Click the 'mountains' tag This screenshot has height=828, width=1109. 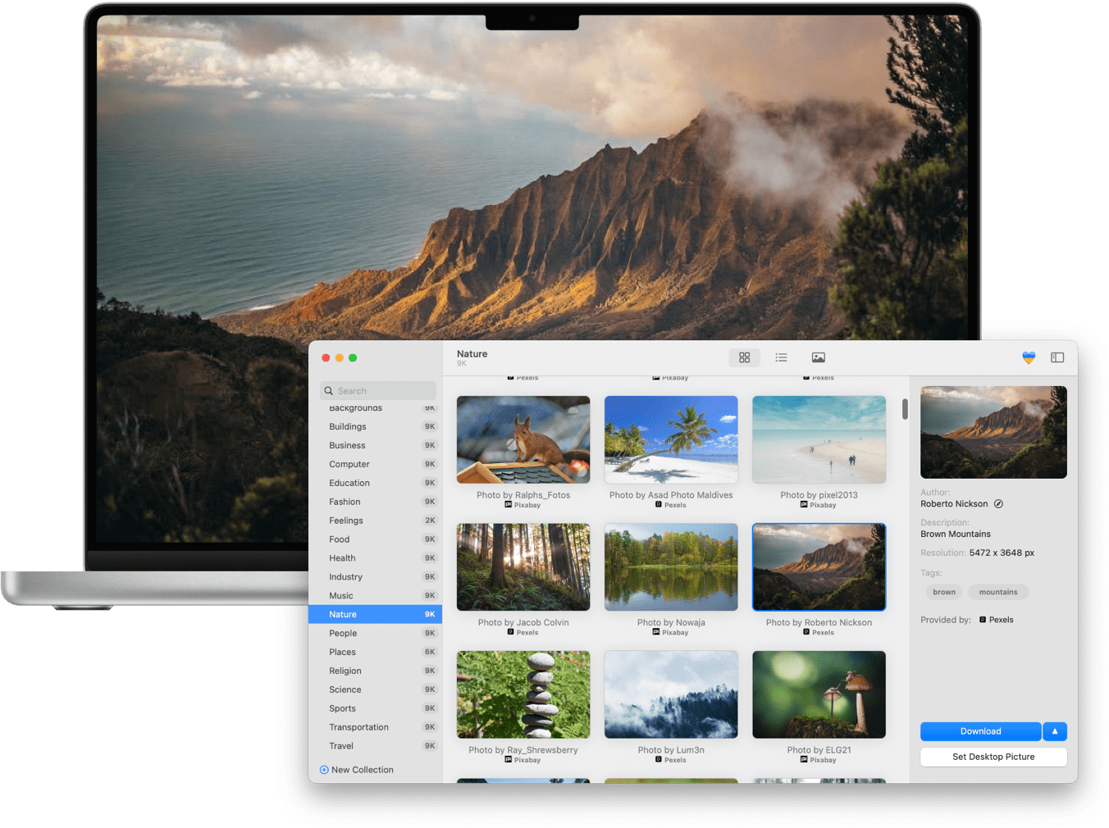click(998, 592)
